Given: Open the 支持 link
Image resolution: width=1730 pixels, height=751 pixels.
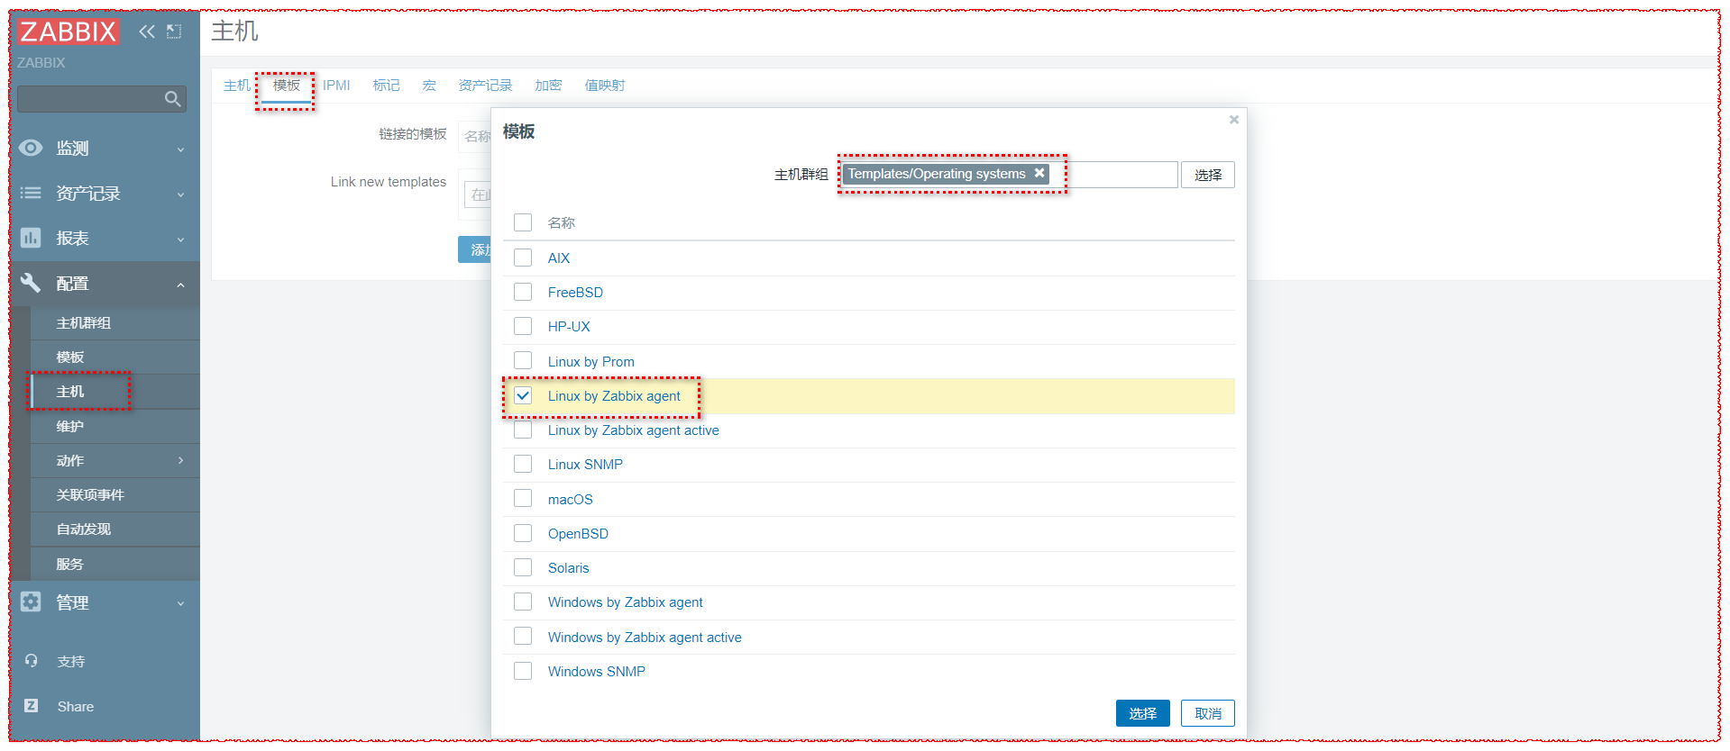Looking at the screenshot, I should click(x=71, y=661).
